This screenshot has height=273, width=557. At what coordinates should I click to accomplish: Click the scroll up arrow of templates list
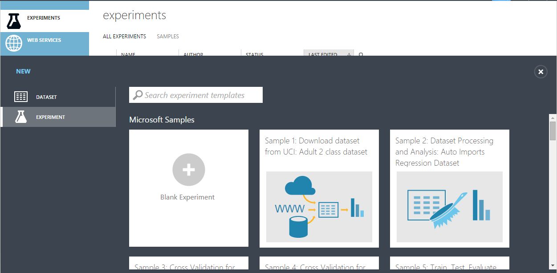(553, 118)
